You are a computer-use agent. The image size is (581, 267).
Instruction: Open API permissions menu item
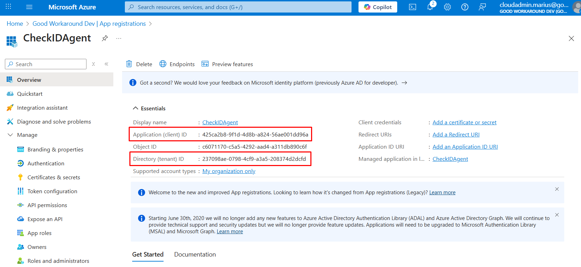coord(47,205)
